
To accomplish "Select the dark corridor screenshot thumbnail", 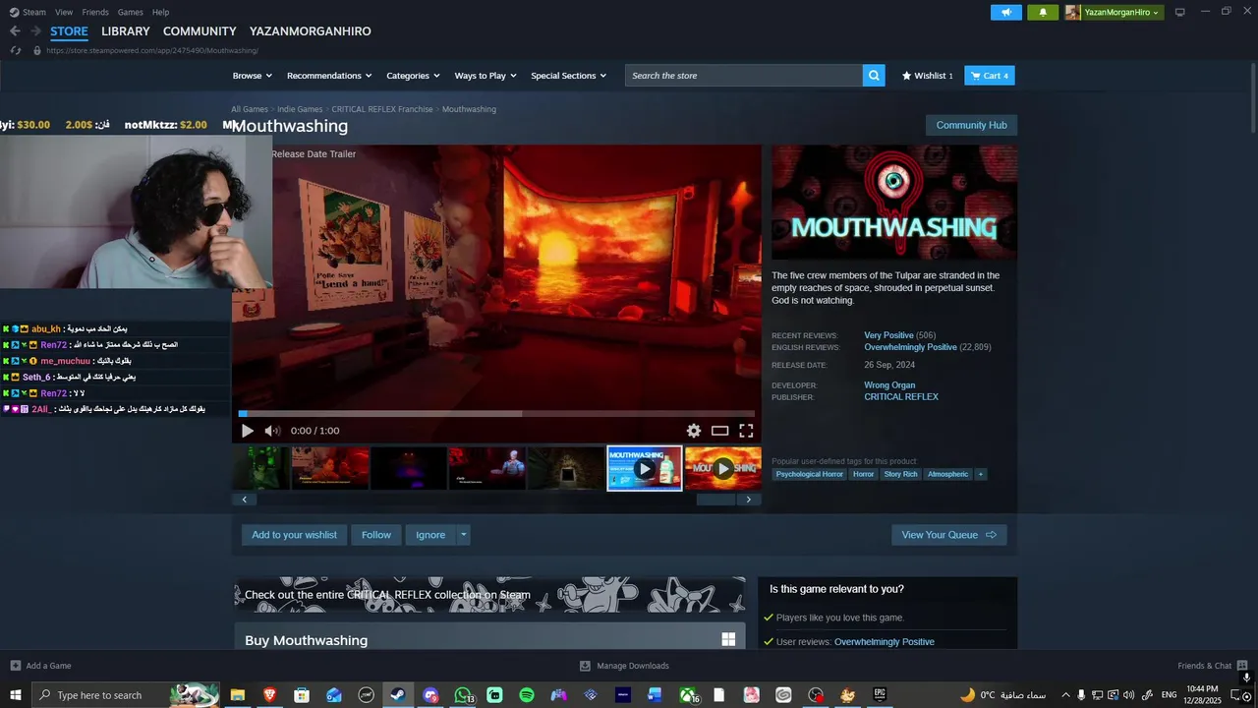I will click(x=566, y=468).
